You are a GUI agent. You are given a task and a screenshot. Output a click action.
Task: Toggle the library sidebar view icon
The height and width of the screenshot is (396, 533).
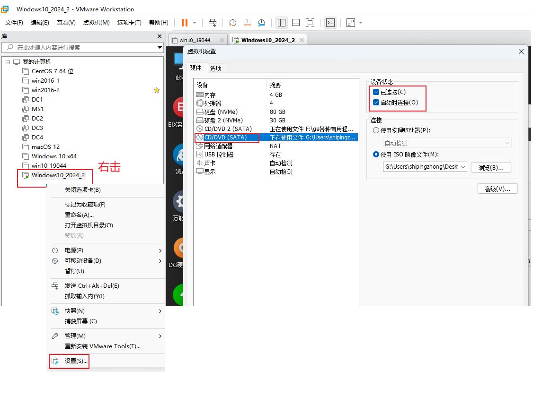coord(282,23)
